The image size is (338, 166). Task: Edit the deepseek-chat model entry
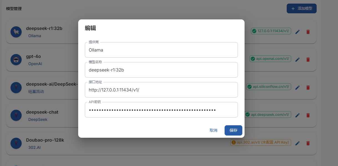coord(298,115)
